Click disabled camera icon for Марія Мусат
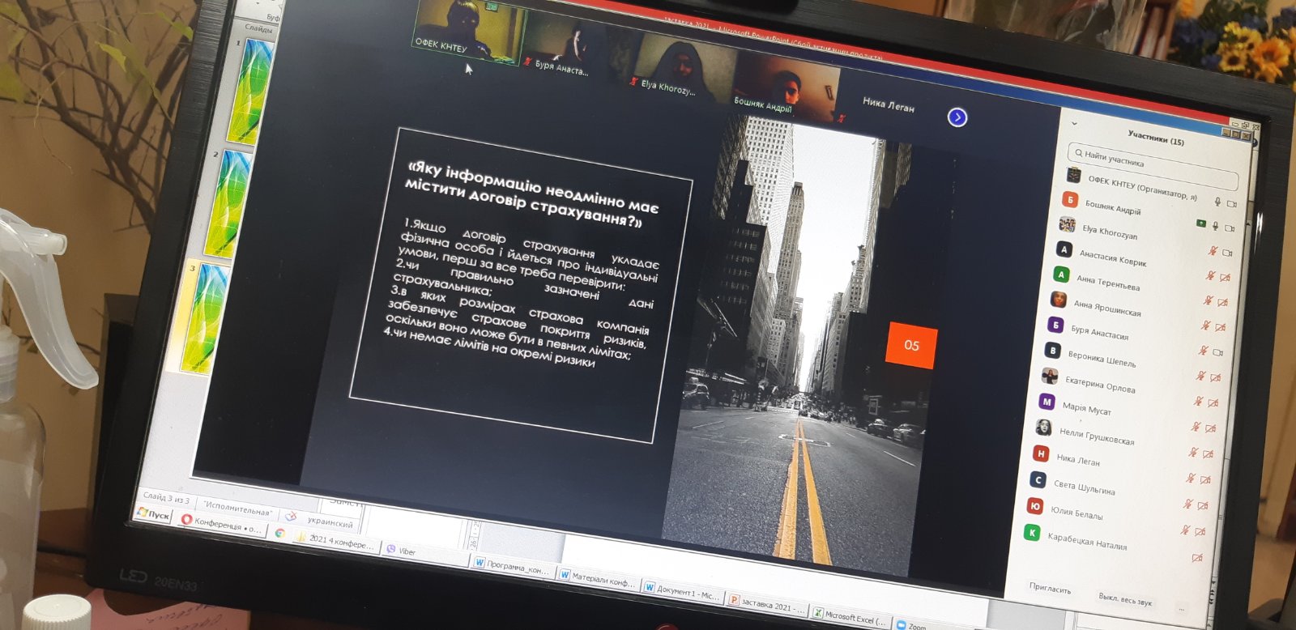 (x=1213, y=402)
